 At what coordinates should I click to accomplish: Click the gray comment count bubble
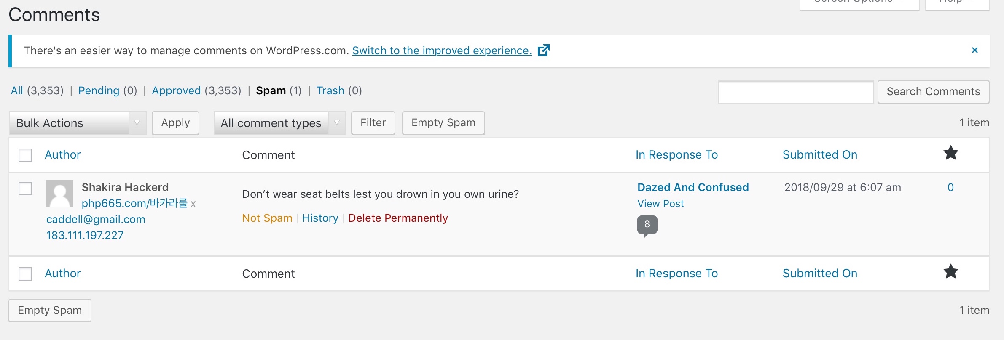click(x=647, y=226)
